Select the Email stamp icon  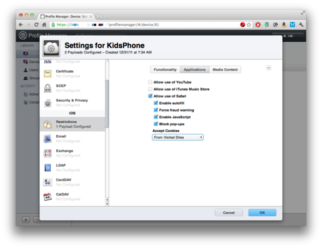[48, 138]
